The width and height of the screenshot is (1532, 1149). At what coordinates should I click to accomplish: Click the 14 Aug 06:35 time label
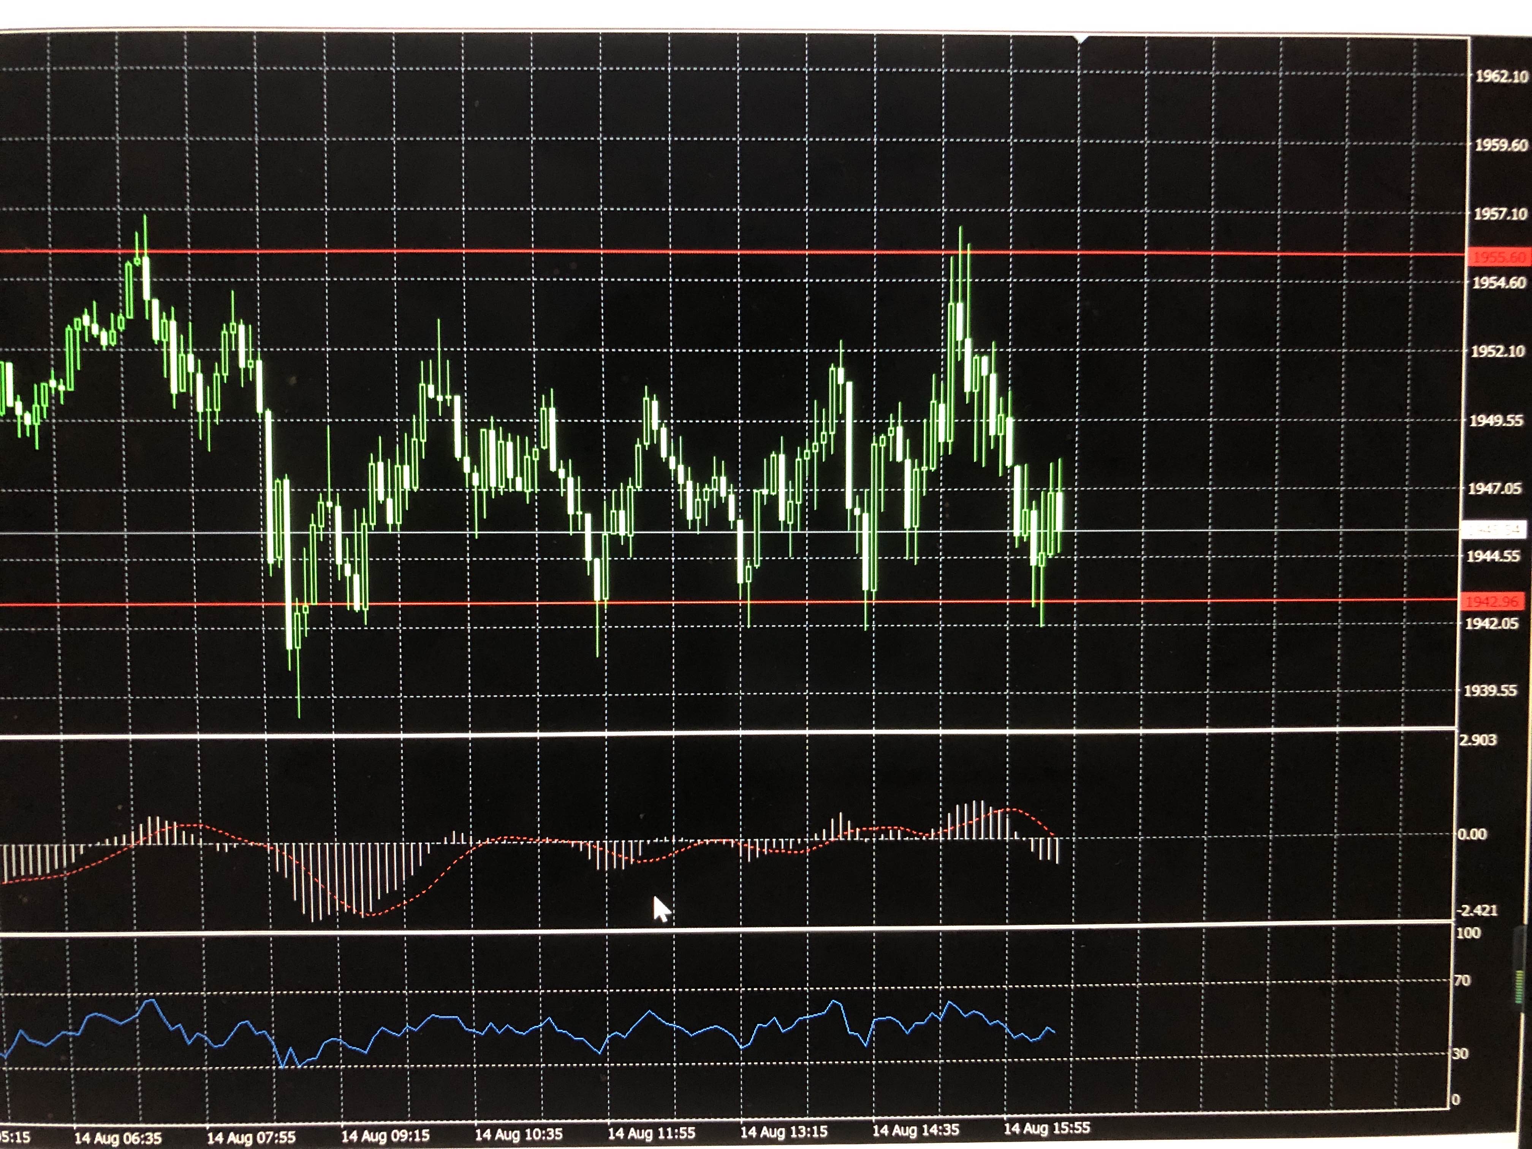pos(118,1138)
